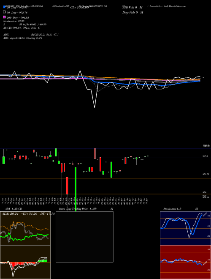Select the '50 Day = 992.76' legend text
211x279 pixels.
click(x=17, y=13)
